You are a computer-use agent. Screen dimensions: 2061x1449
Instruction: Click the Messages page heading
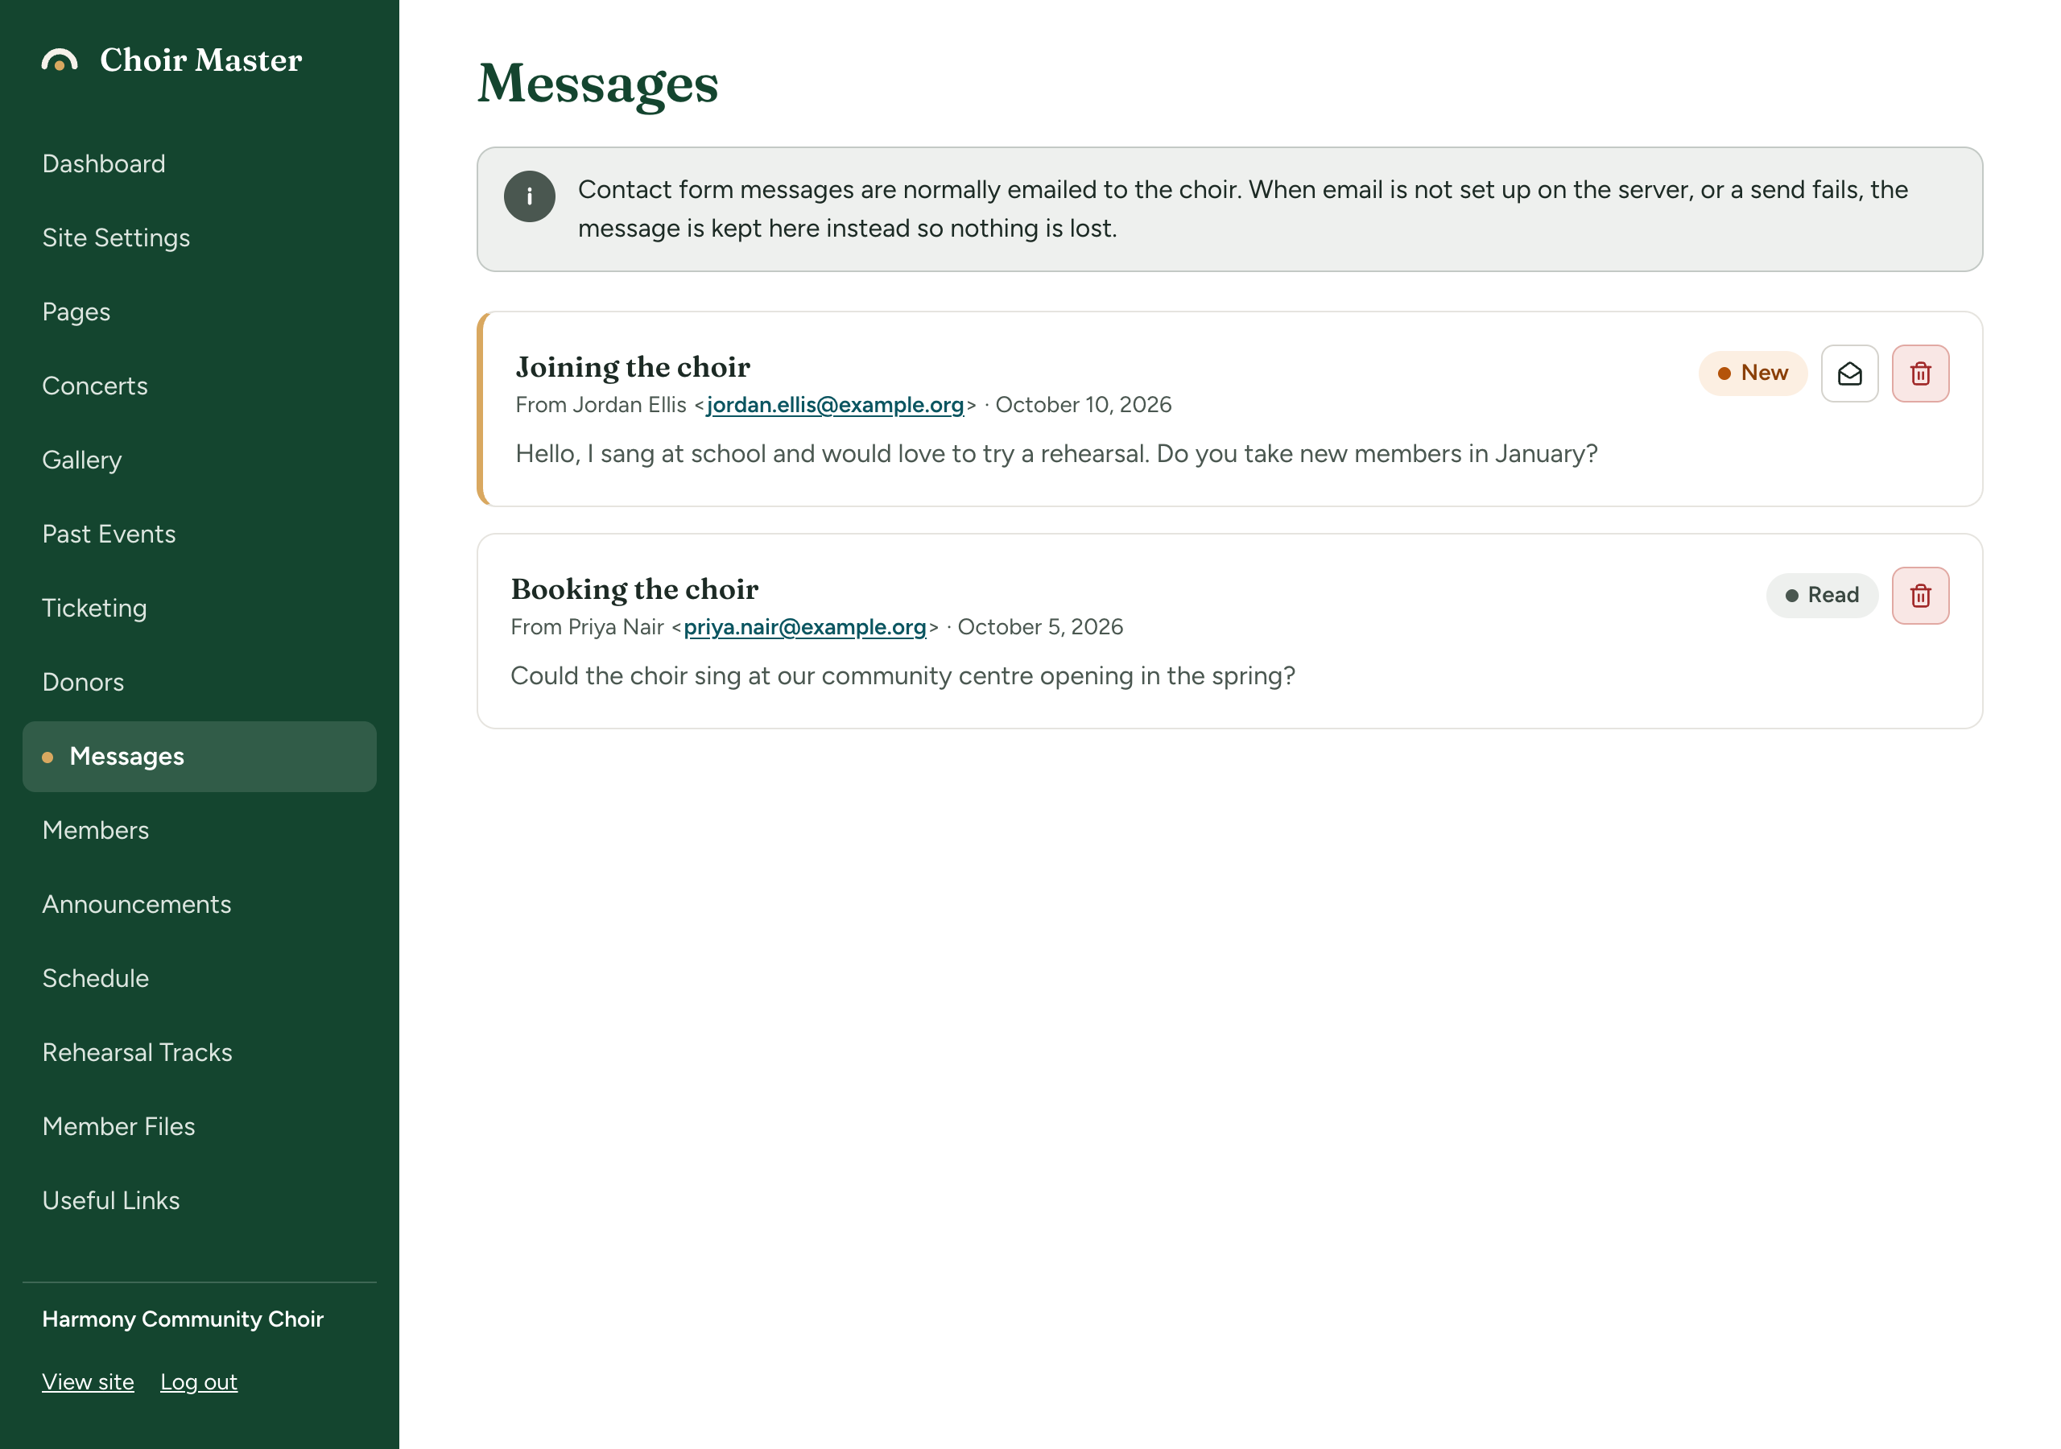[x=598, y=84]
